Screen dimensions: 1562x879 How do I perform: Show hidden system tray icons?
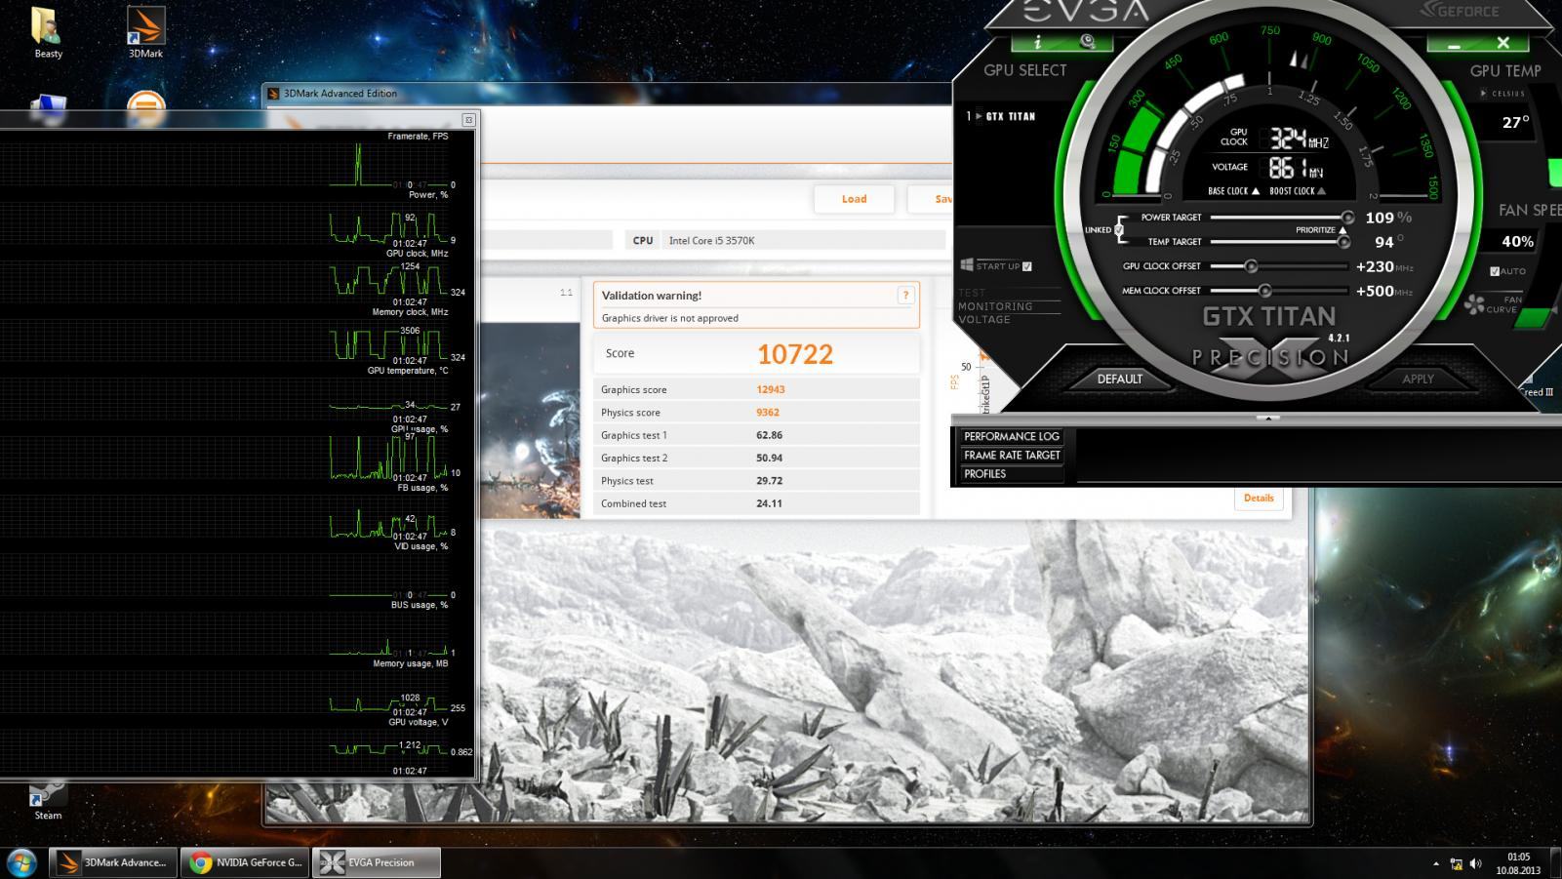coord(1435,863)
